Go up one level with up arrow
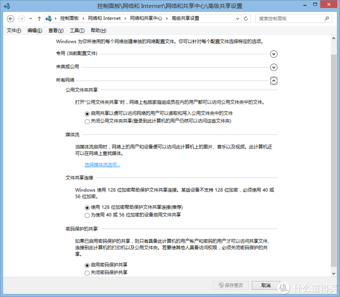 [39, 18]
